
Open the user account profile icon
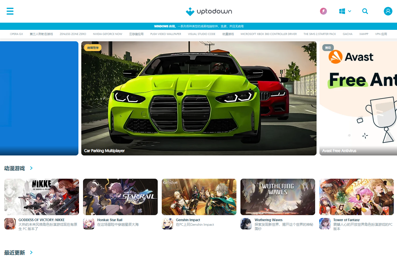388,11
